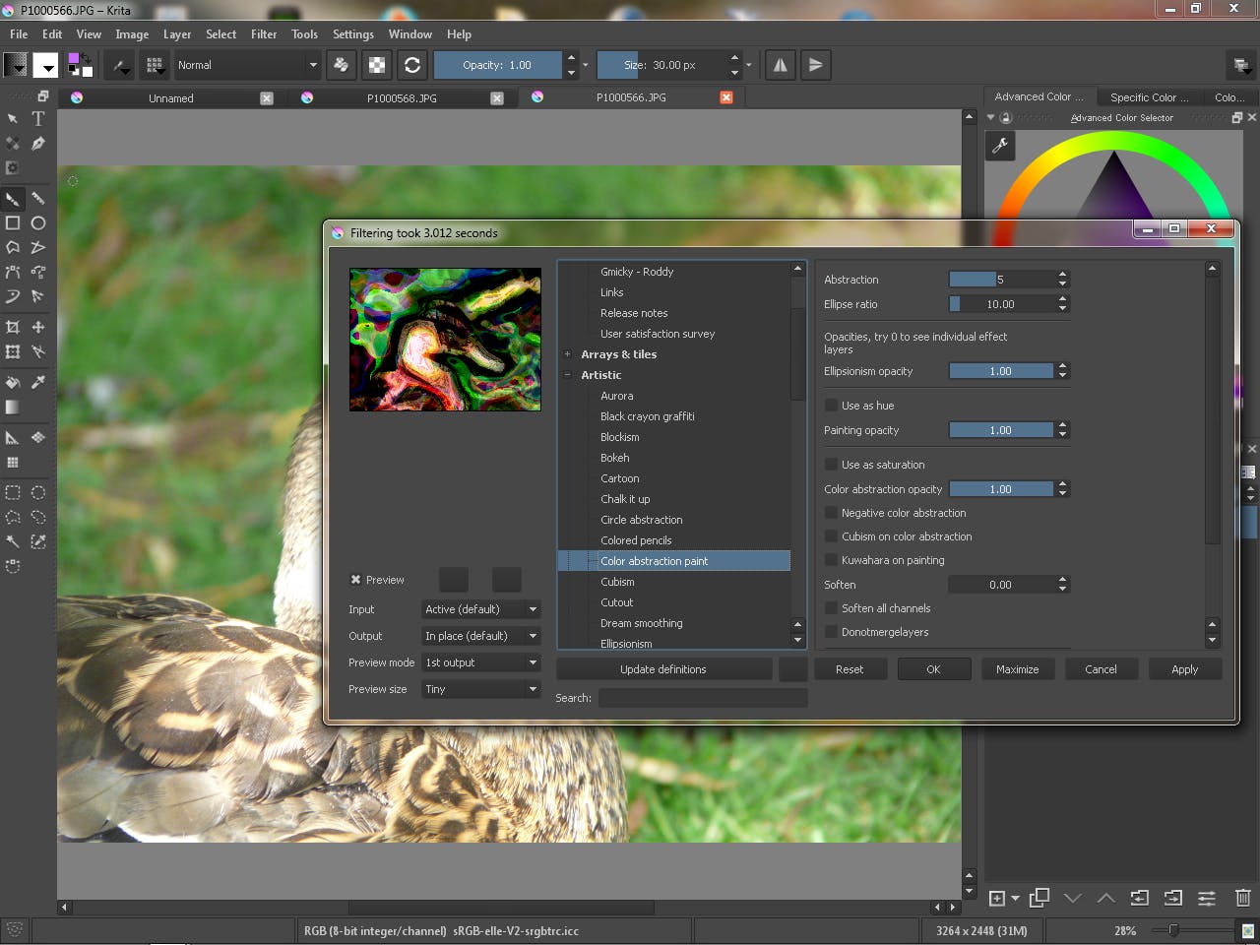Activate the Crop tool
Image resolution: width=1260 pixels, height=945 pixels.
(13, 327)
